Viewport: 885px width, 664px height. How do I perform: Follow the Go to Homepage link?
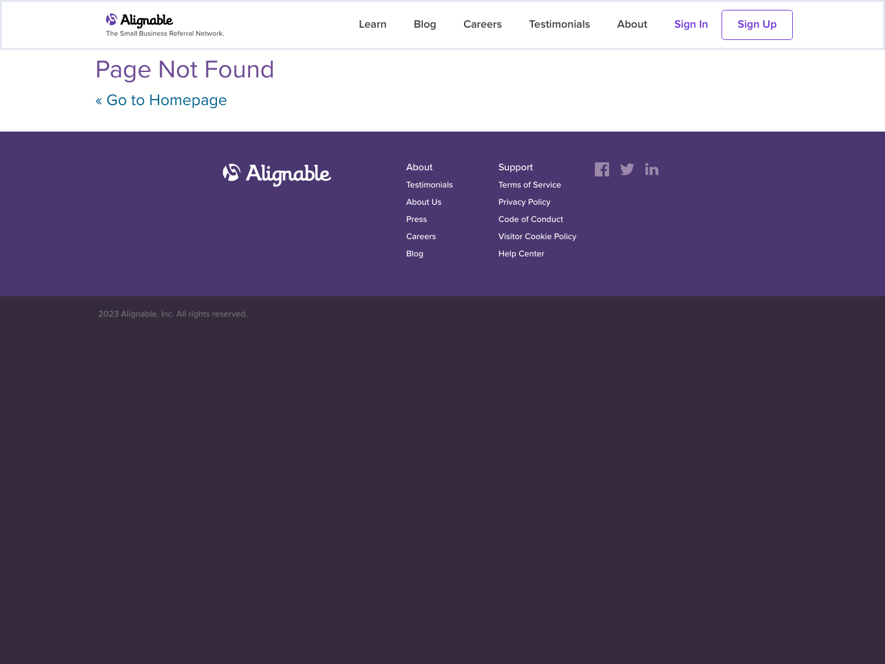tap(161, 100)
